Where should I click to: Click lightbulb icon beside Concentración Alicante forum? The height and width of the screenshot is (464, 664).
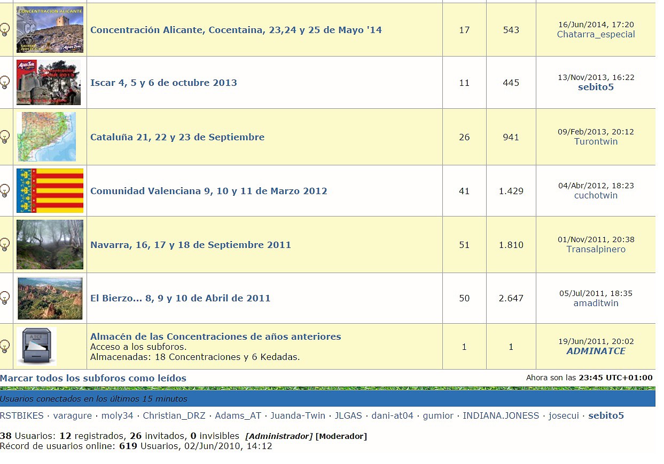pos(5,29)
